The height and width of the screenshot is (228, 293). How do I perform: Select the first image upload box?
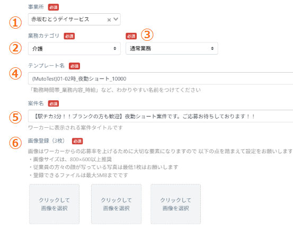point(54,204)
